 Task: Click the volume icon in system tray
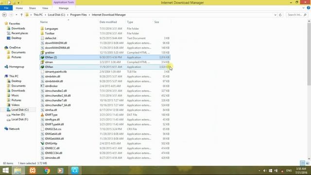coord(265,171)
